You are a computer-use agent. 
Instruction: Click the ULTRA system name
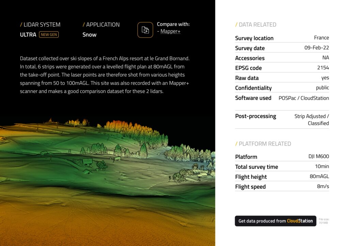pos(28,34)
